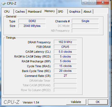Click the RAS# Precharge value 5 clocks

click(x=65, y=61)
